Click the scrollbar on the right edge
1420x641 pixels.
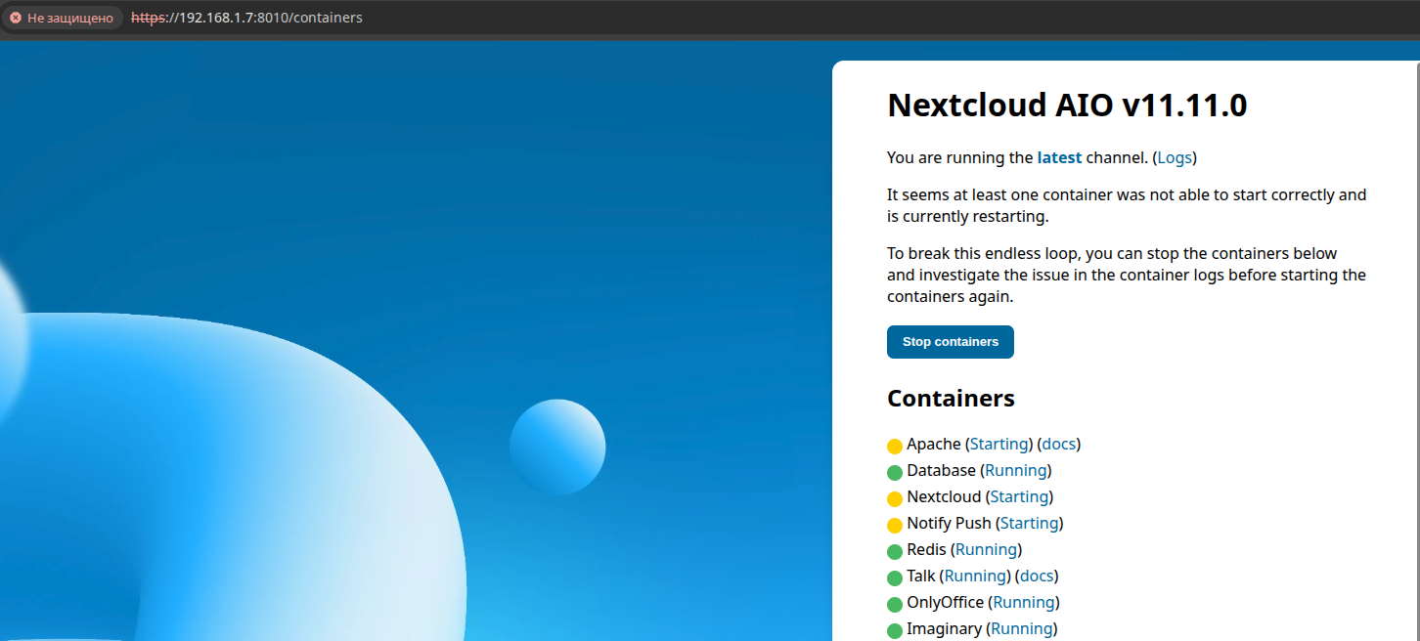tap(1414, 293)
